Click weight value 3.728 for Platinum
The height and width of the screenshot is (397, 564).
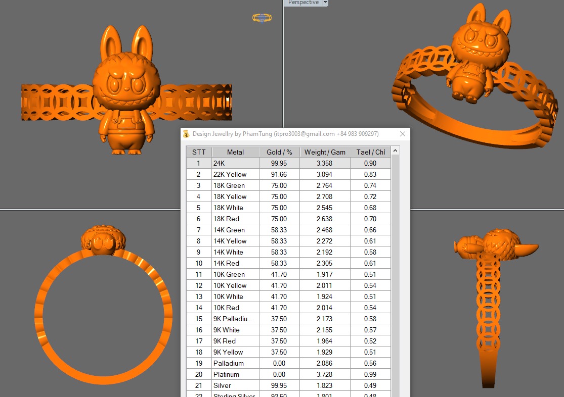pos(324,375)
